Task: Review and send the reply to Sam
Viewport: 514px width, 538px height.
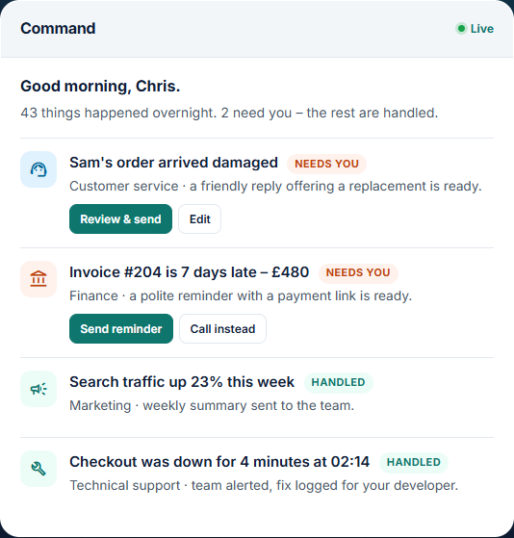Action: pos(120,218)
